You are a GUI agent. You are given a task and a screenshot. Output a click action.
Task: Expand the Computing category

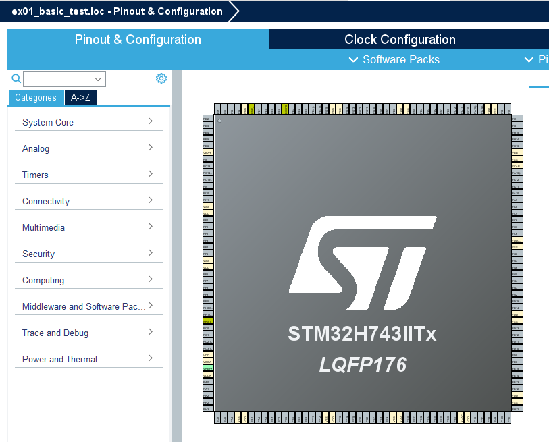point(88,280)
